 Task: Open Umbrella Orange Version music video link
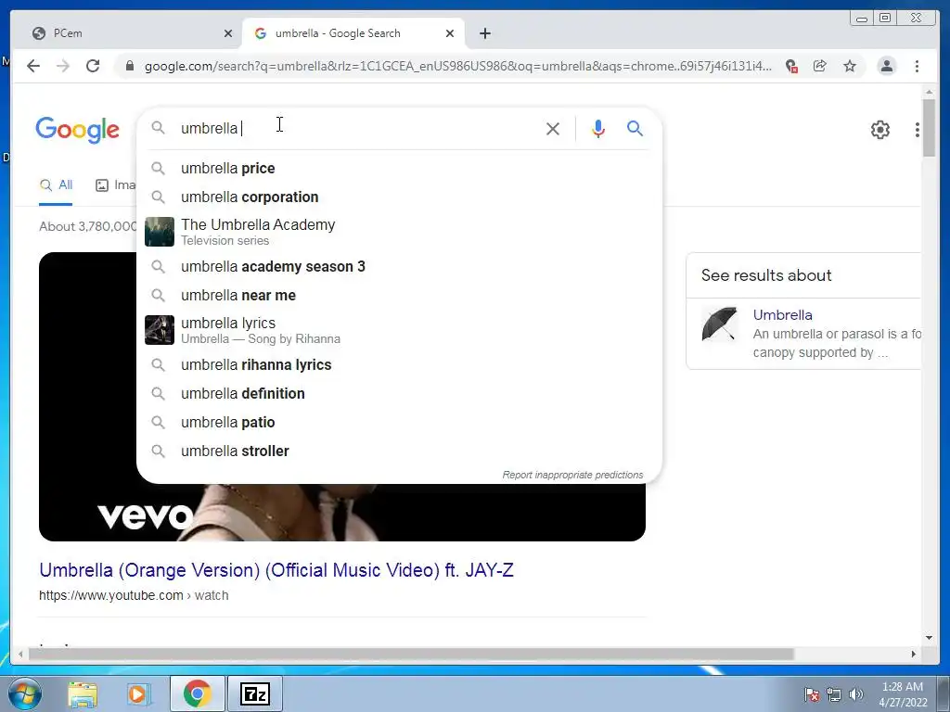click(276, 570)
